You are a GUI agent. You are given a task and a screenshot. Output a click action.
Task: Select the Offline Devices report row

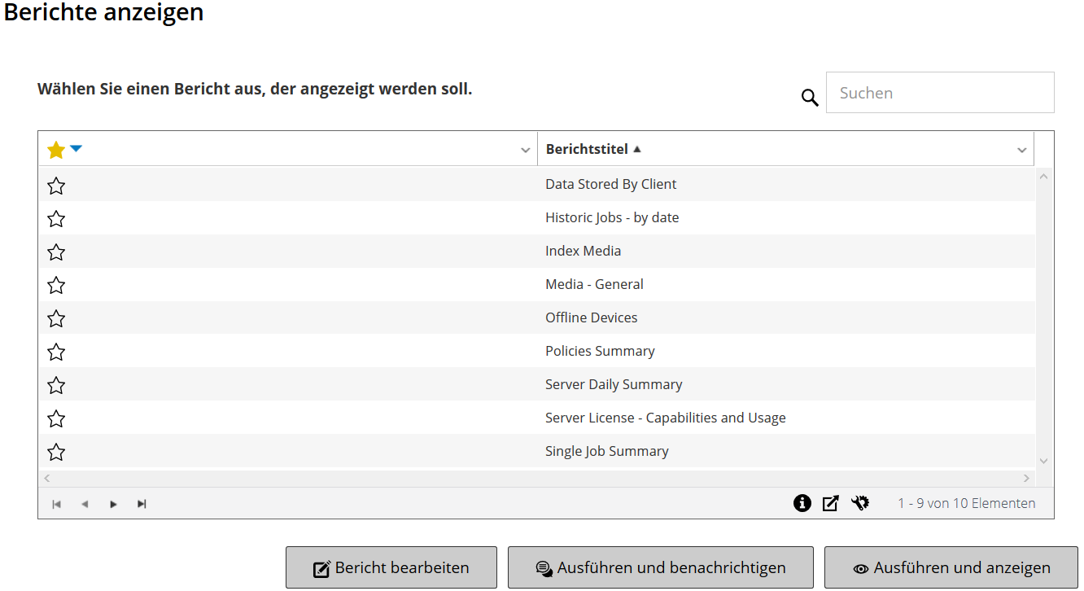pos(592,317)
